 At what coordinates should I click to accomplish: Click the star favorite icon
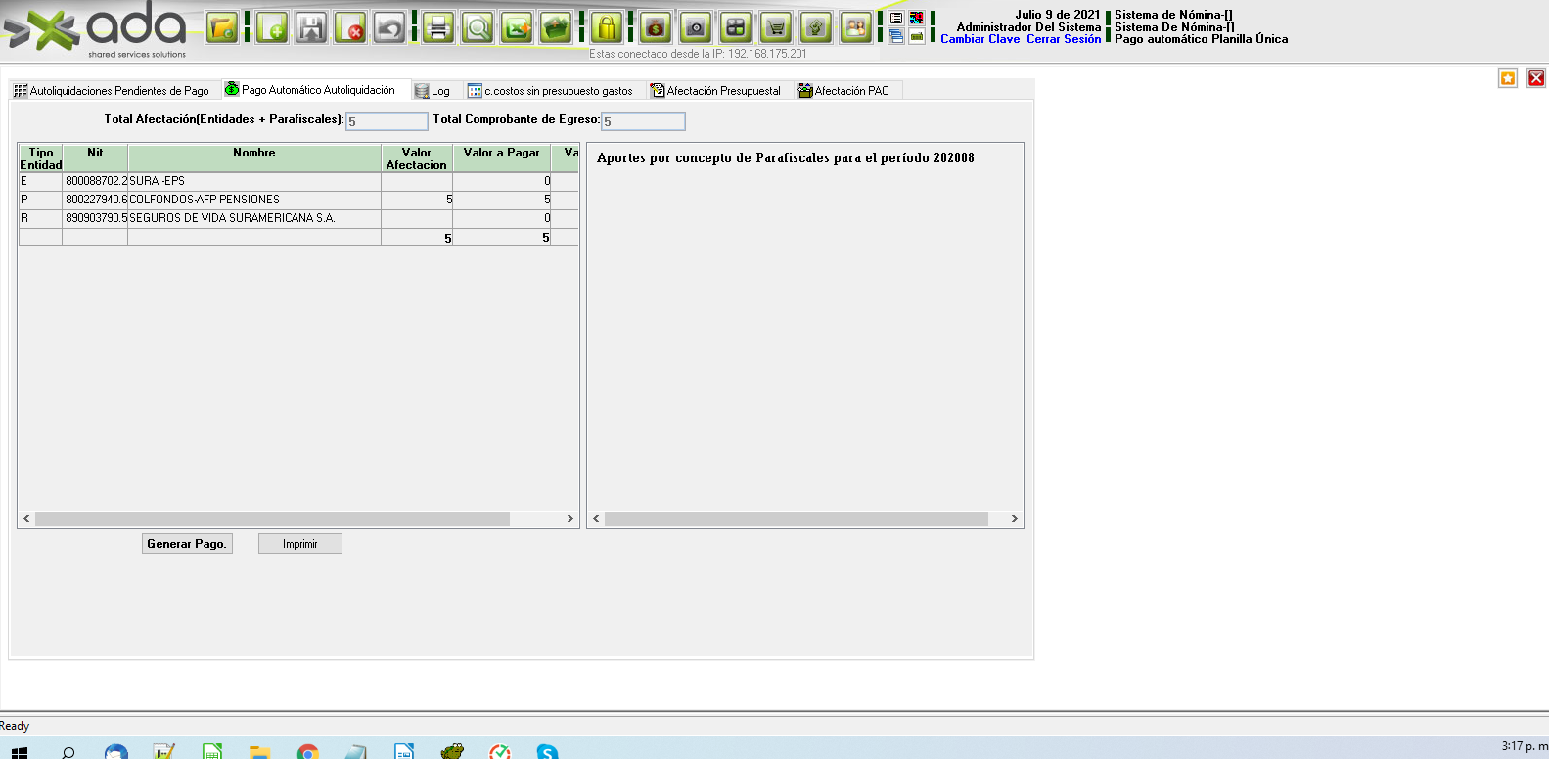(x=1508, y=78)
